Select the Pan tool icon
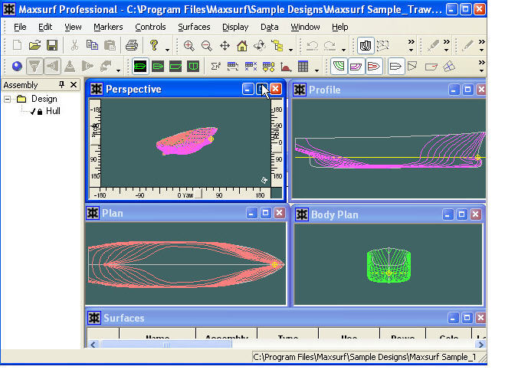The height and width of the screenshot is (386, 505). (225, 46)
